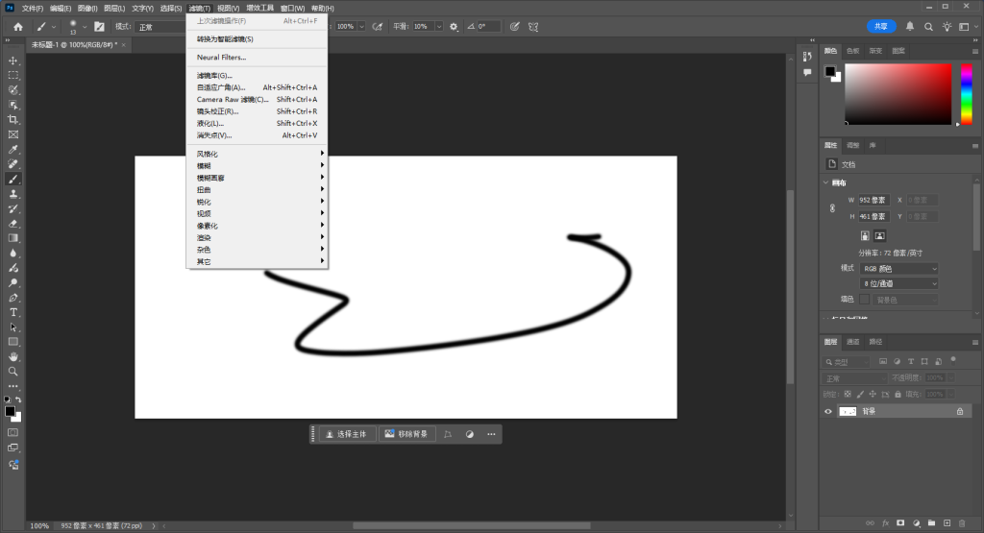This screenshot has width=984, height=533.
Task: Click the 共享 share button
Action: tap(881, 27)
